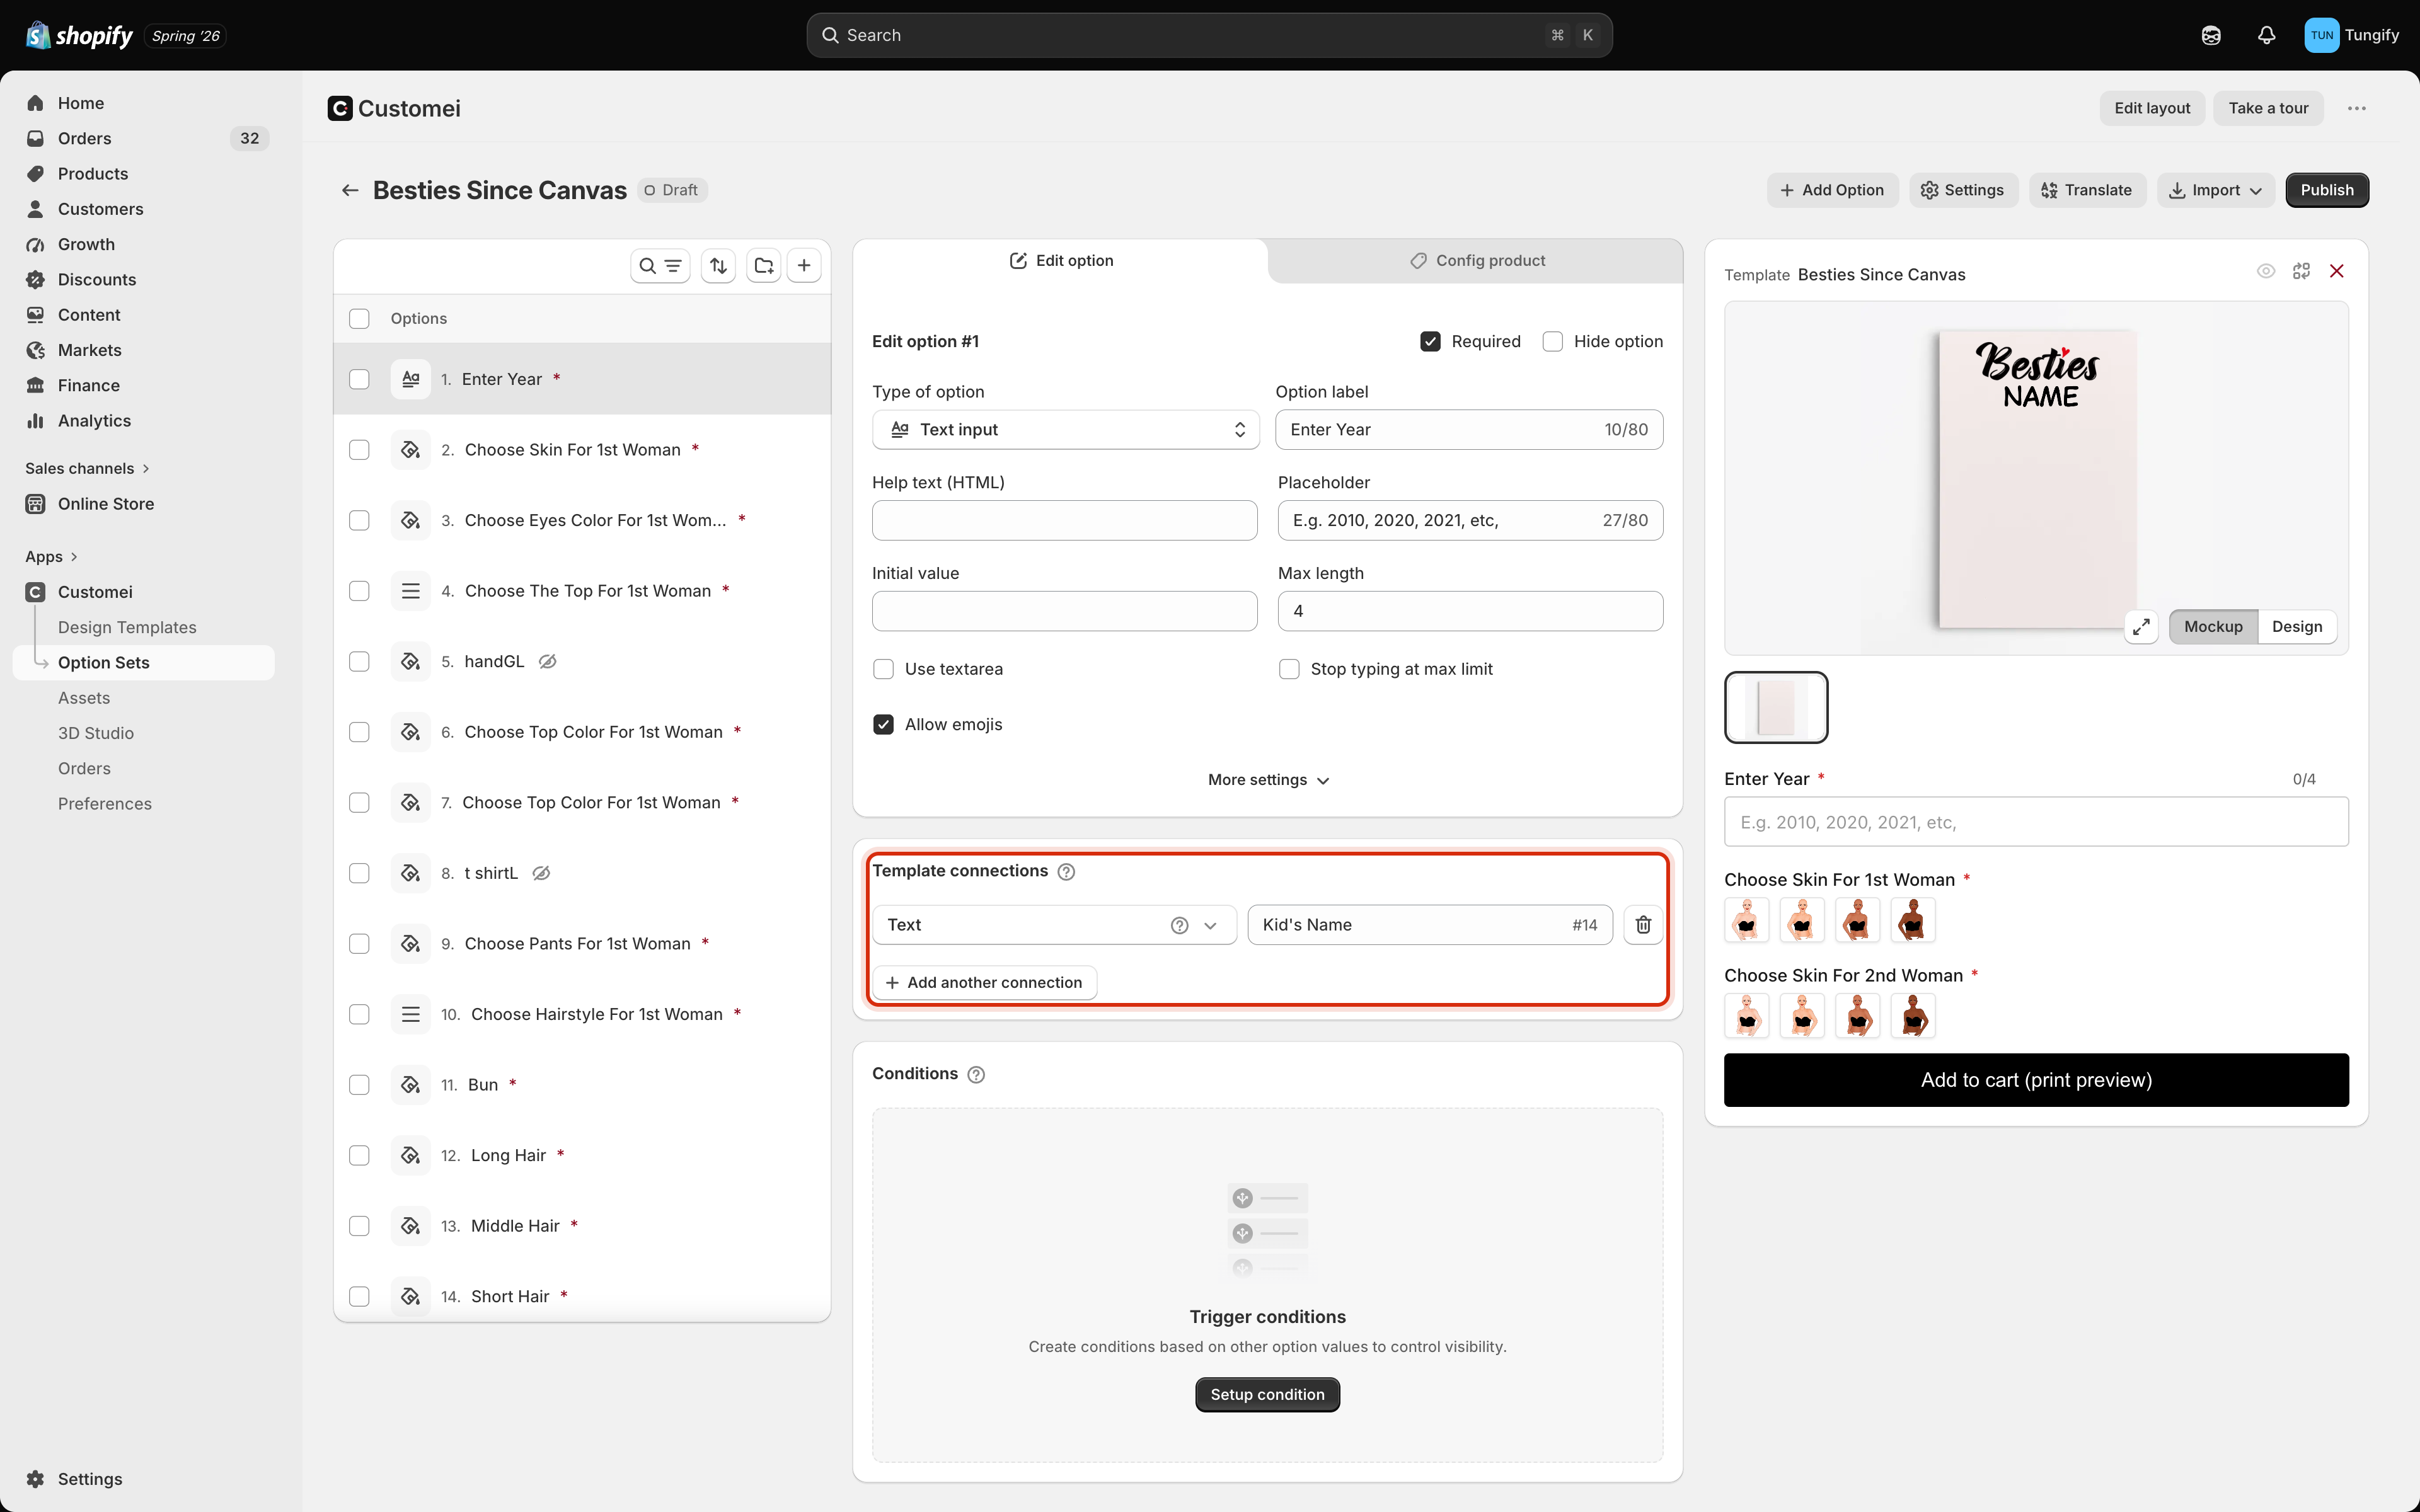Open the Sidekick assistant icon in top bar
Viewport: 2420px width, 1512px height.
[2211, 35]
